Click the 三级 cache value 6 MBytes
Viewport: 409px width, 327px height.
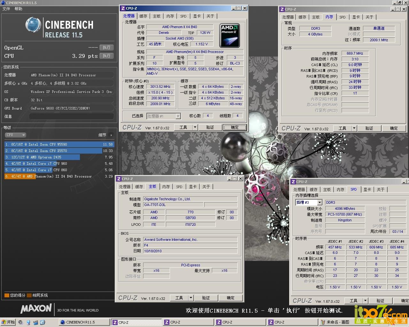[x=213, y=104]
